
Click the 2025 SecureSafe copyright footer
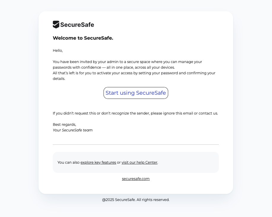pyautogui.click(x=136, y=200)
